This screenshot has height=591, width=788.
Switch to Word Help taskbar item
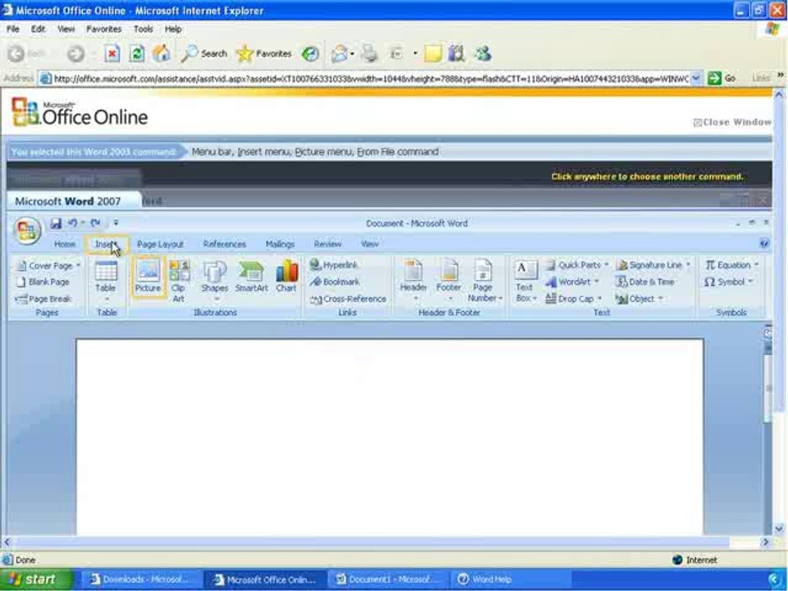click(x=510, y=580)
